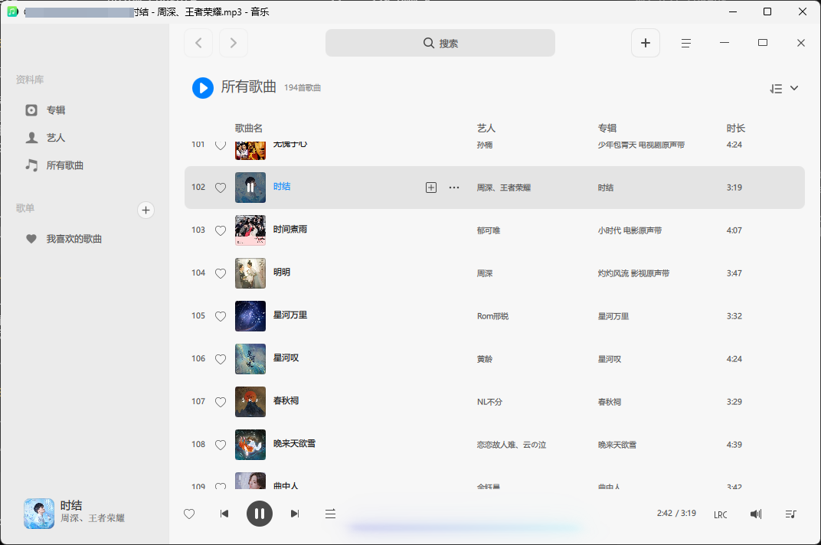This screenshot has width=821, height=545.
Task: Expand the sort dropdown chevron
Action: (x=793, y=88)
